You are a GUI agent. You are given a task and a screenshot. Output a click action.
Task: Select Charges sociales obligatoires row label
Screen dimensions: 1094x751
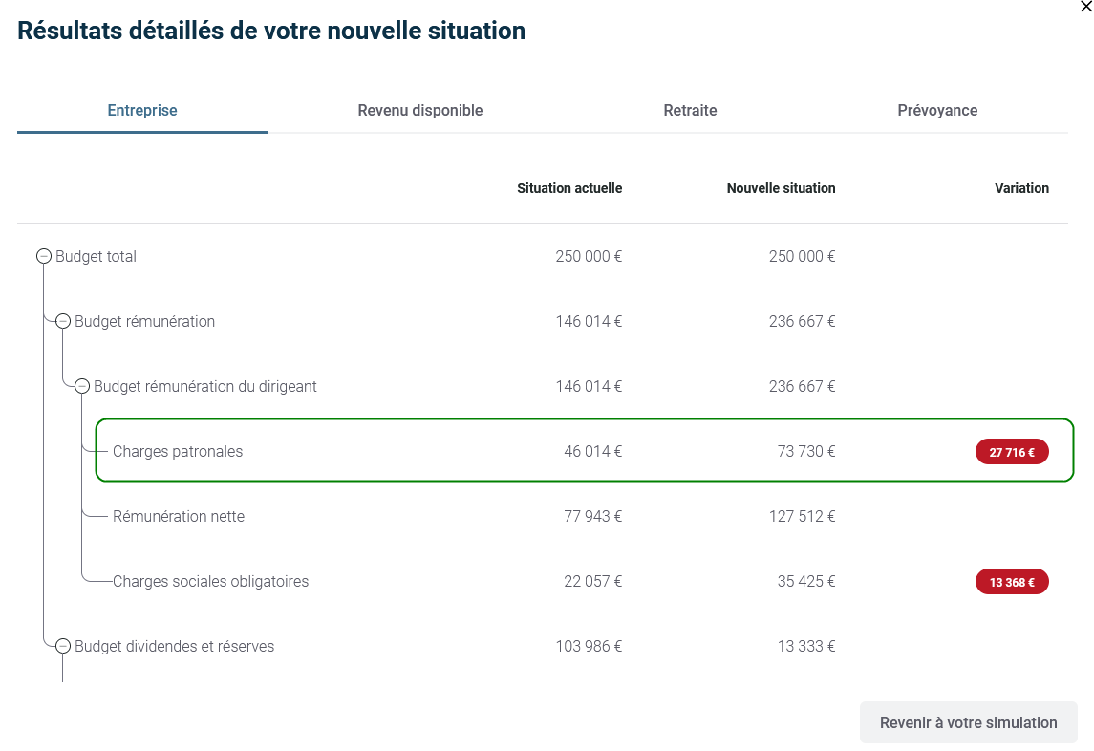click(210, 581)
